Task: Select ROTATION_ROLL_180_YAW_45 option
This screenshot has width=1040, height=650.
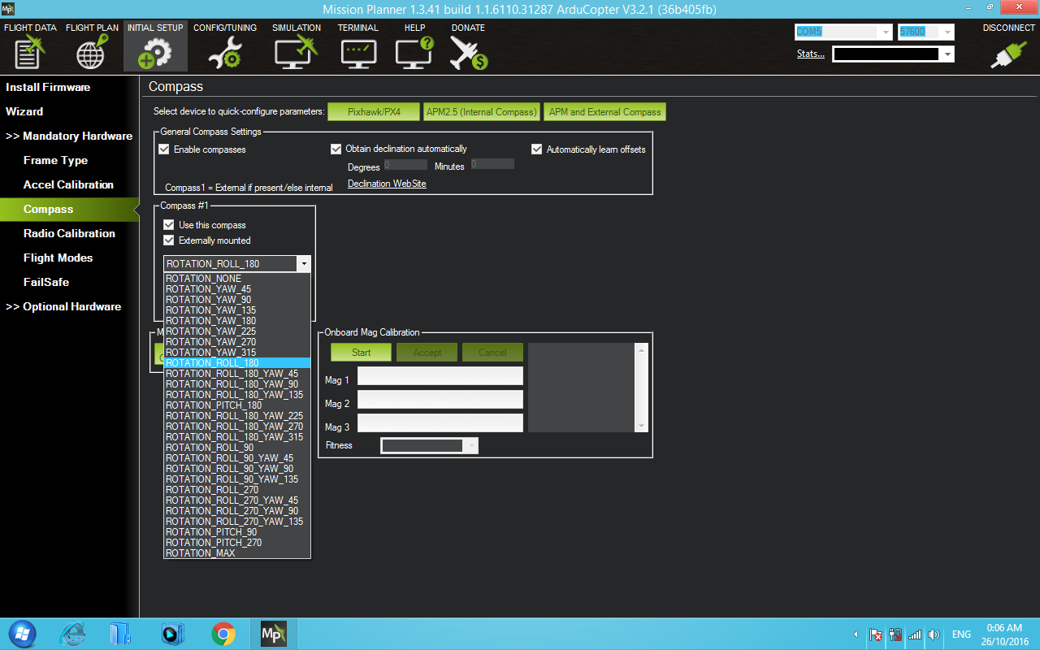Action: (x=237, y=374)
